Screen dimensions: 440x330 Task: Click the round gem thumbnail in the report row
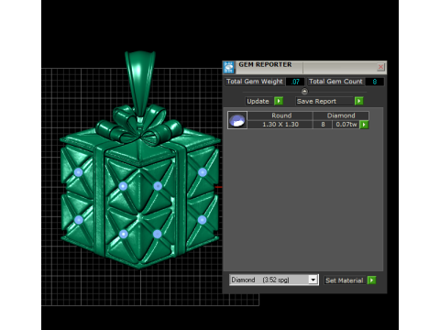237,120
